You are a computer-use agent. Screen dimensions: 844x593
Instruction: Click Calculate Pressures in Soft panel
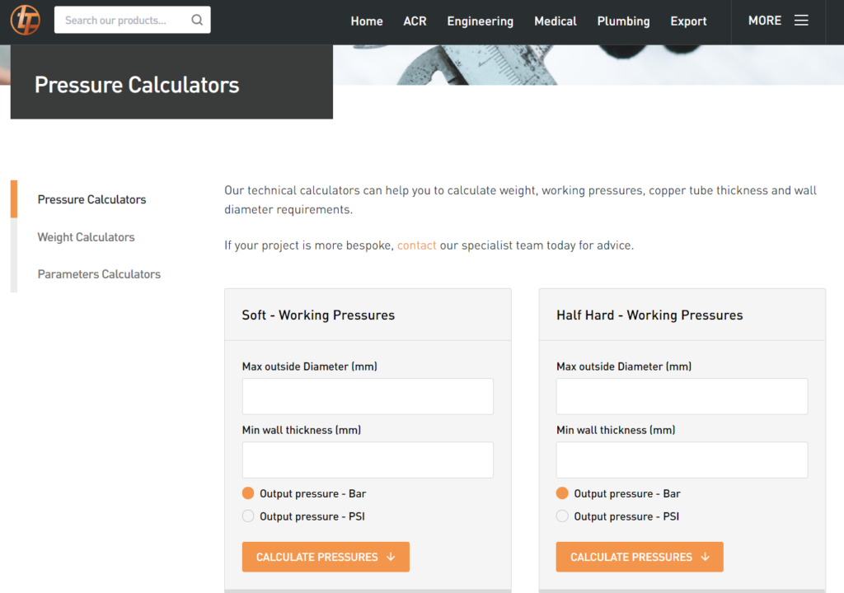[326, 557]
